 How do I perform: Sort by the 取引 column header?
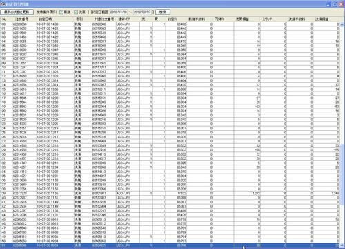coord(79,19)
